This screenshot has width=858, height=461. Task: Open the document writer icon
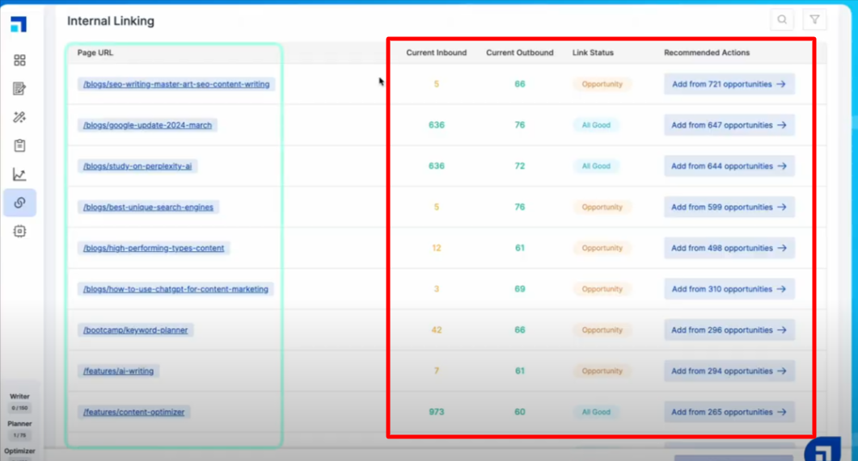19,89
